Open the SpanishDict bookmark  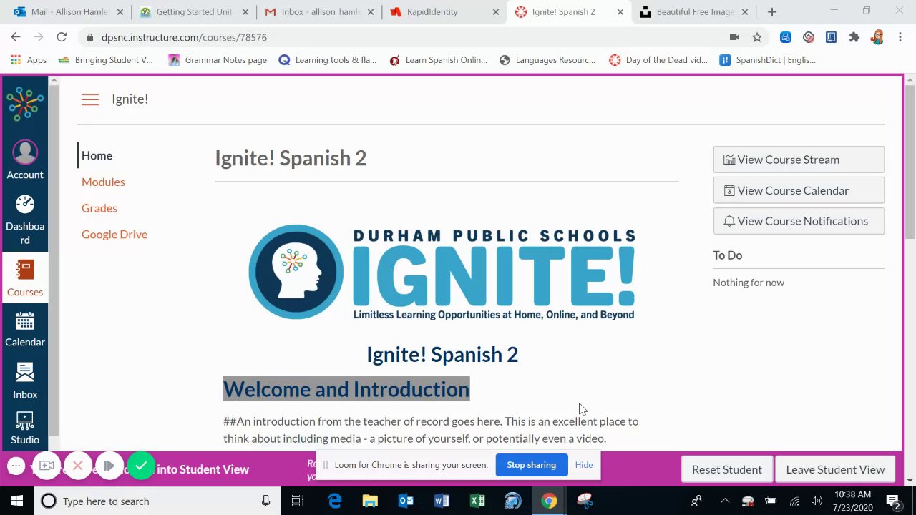click(x=767, y=60)
